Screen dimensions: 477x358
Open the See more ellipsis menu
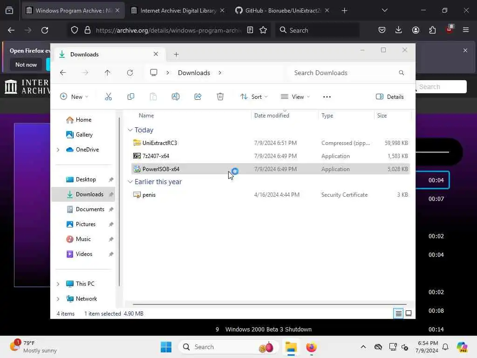click(327, 97)
